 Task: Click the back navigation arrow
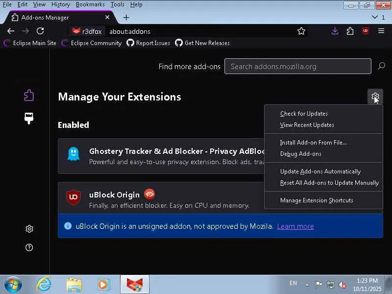pos(10,31)
